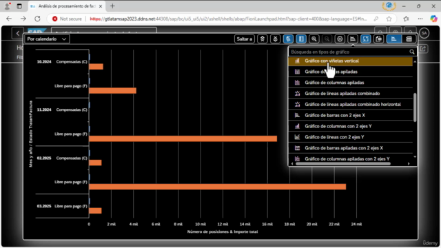Image resolution: width=441 pixels, height=248 pixels.
Task: Open the SA user profile avatar
Action: pos(424,33)
